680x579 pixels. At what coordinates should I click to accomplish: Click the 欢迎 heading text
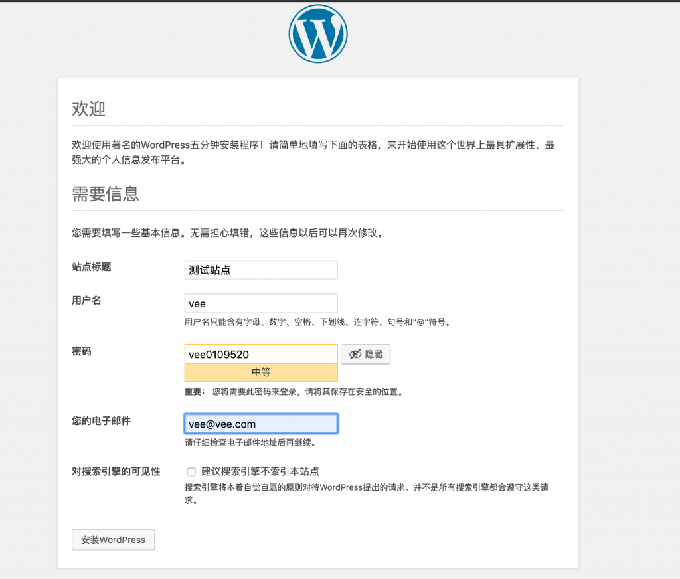tap(88, 108)
